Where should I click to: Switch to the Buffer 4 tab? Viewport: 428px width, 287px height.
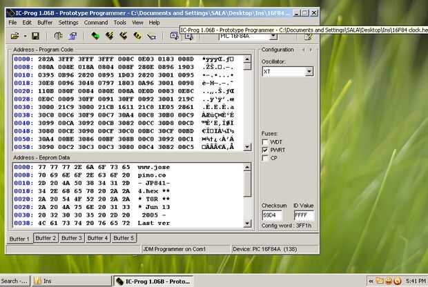[97, 238]
